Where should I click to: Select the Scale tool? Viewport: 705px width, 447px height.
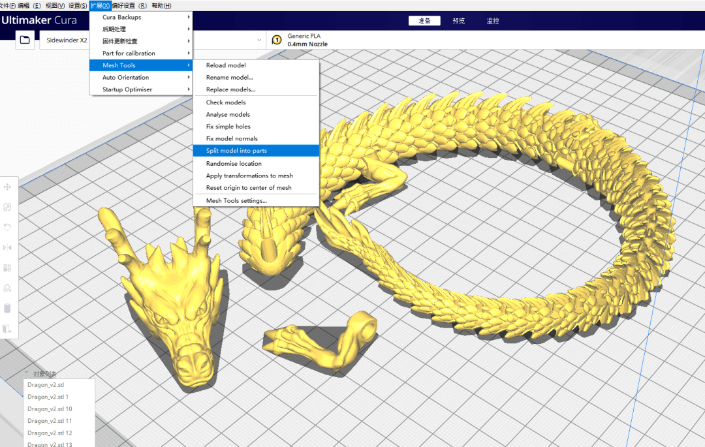coord(8,207)
